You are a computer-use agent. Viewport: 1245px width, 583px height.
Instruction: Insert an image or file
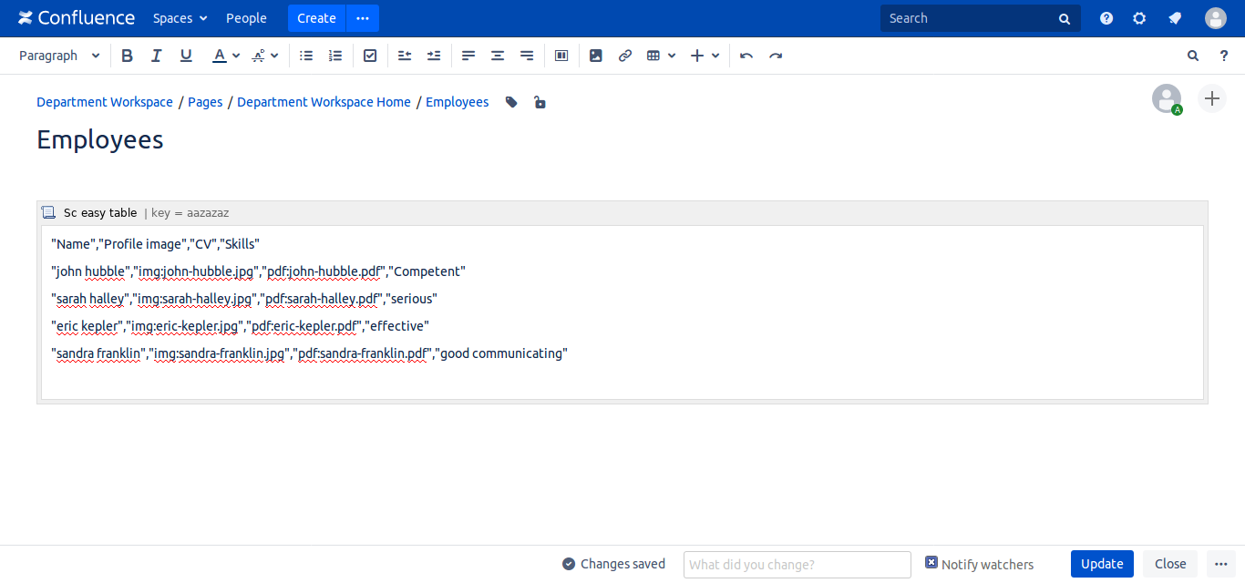[x=596, y=56]
